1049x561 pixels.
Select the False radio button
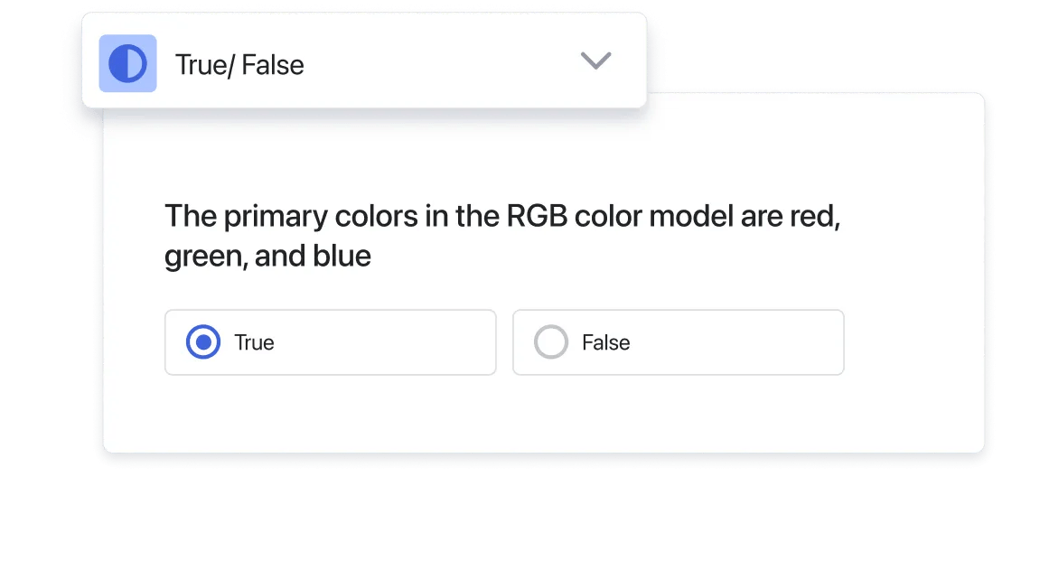coord(551,342)
